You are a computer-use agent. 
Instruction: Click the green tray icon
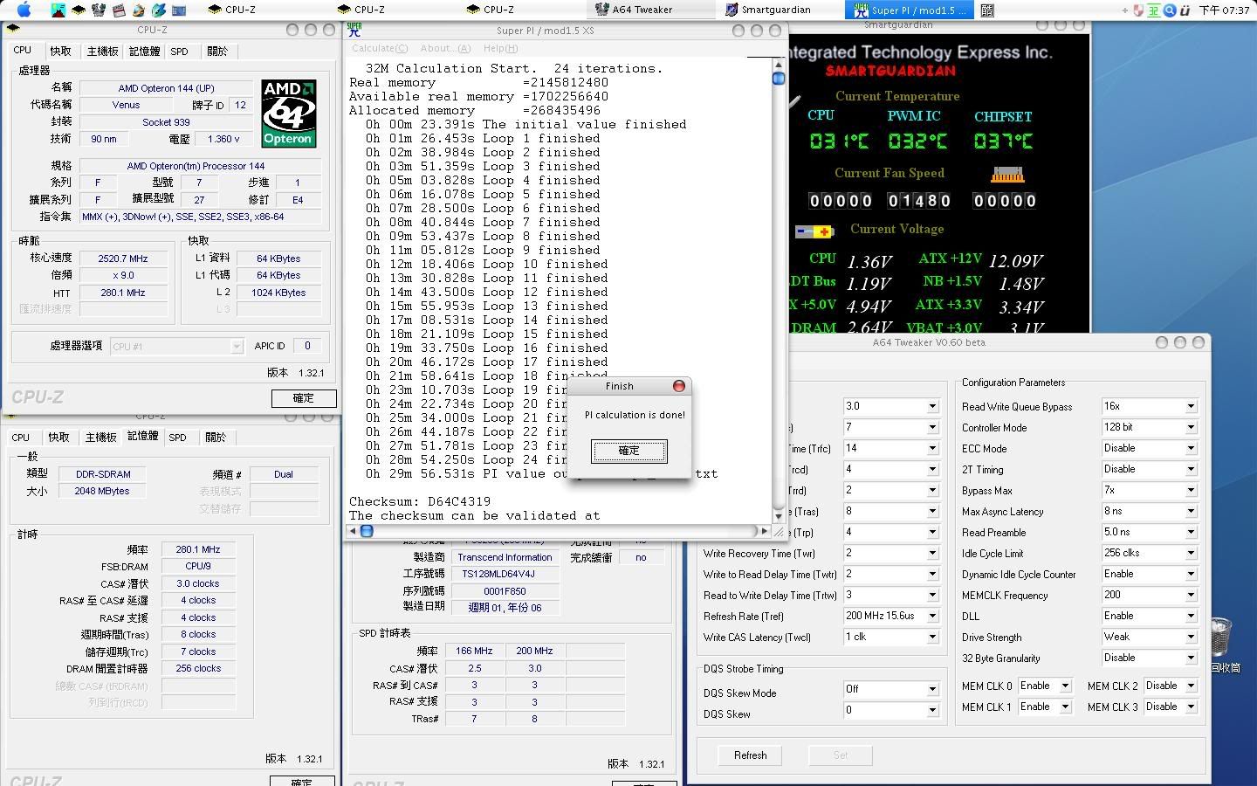click(x=1153, y=10)
